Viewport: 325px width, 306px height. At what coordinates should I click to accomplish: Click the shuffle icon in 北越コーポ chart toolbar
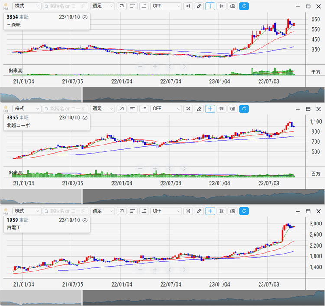188,109
